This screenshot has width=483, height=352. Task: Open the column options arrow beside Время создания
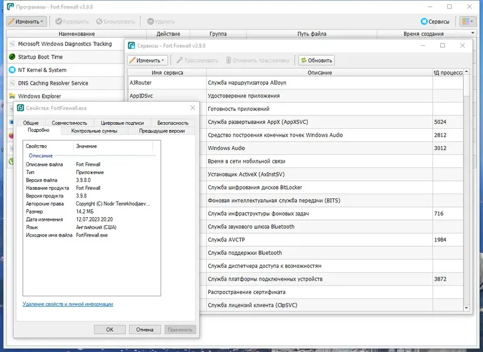coord(473,33)
